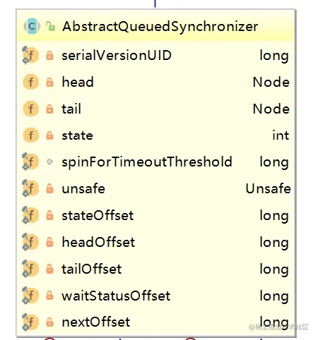
Task: Click the int type of state field
Action: [x=281, y=135]
